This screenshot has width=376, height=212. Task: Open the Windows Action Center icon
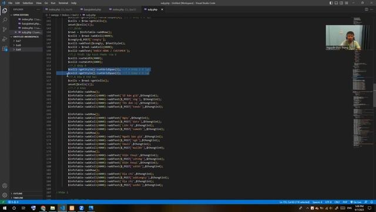tap(370, 208)
